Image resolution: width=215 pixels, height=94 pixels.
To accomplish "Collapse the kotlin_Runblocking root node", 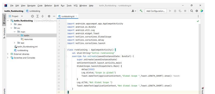I will click(x=8, y=21).
